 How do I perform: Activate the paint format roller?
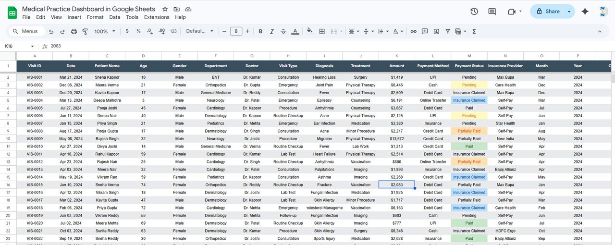point(85,31)
